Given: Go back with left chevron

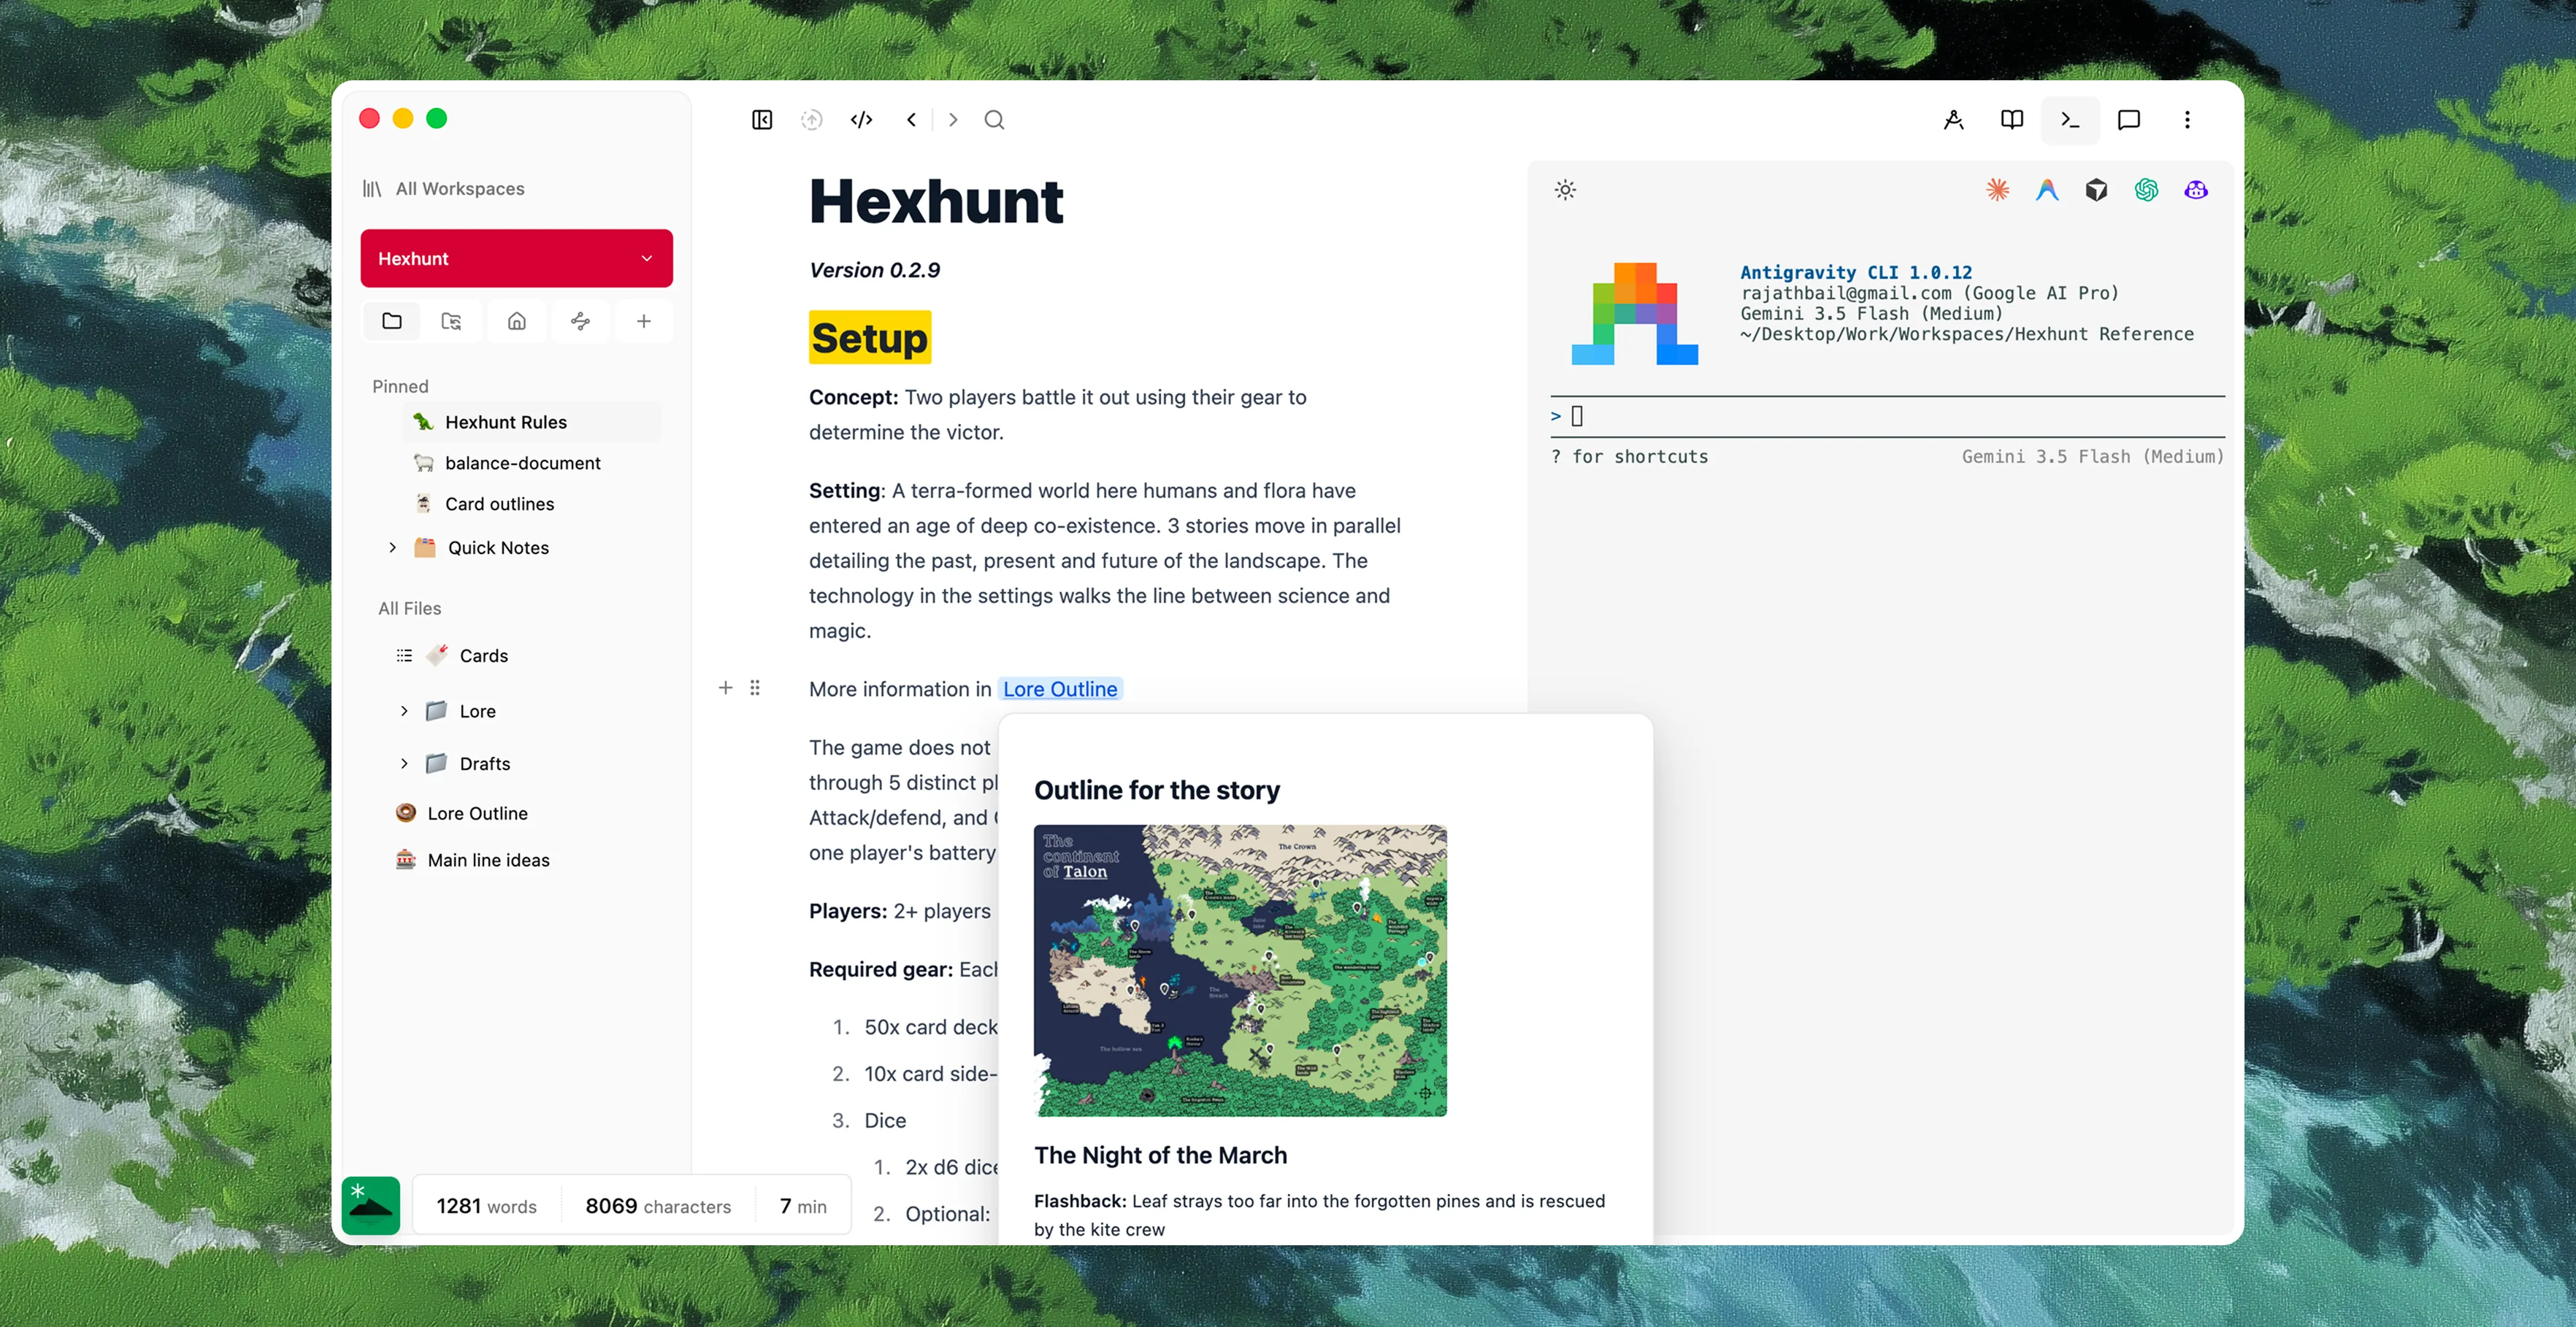Looking at the screenshot, I should pyautogui.click(x=911, y=120).
